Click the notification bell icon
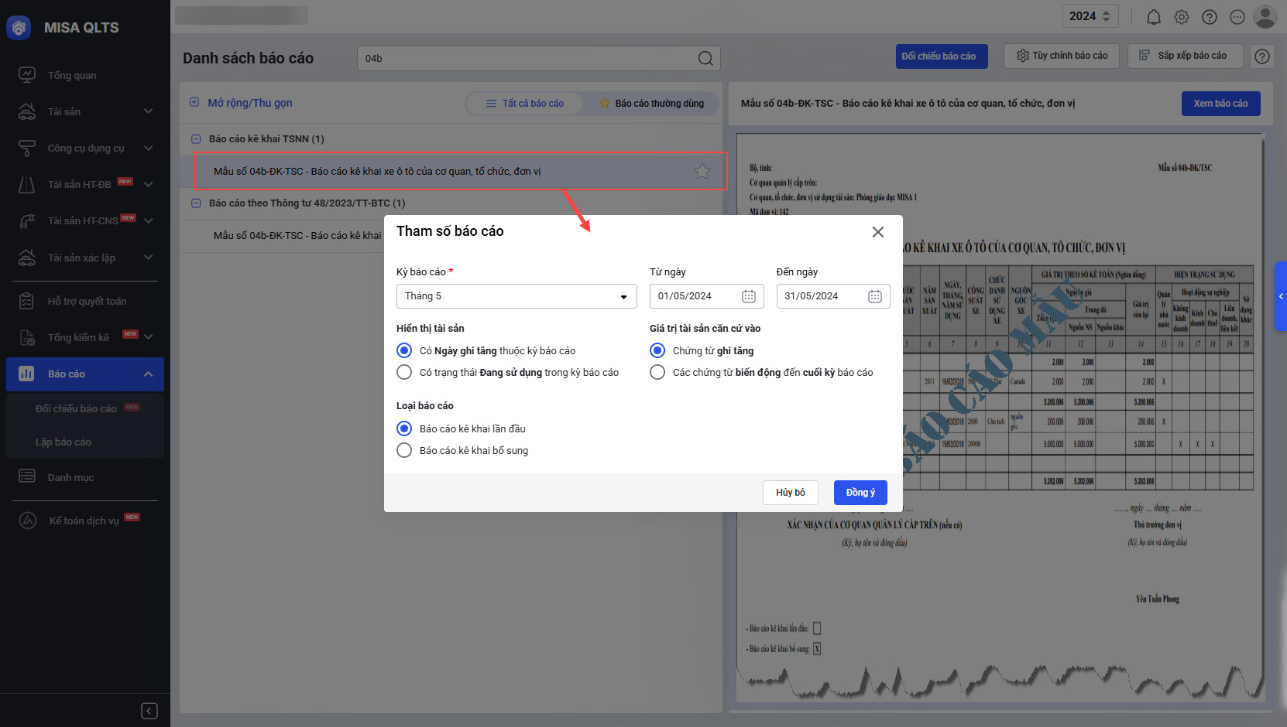This screenshot has height=727, width=1287. pos(1153,17)
